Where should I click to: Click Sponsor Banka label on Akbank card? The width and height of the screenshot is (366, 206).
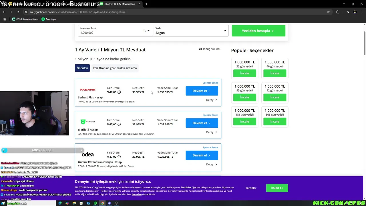coord(210,83)
